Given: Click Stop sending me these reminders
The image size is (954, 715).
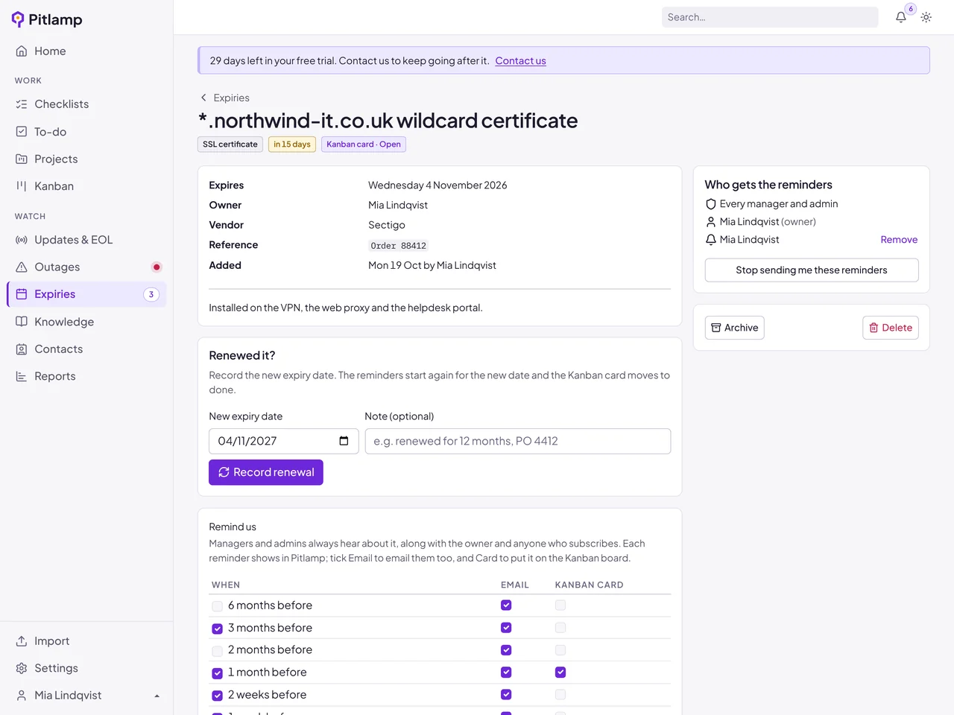Looking at the screenshot, I should click(x=812, y=270).
